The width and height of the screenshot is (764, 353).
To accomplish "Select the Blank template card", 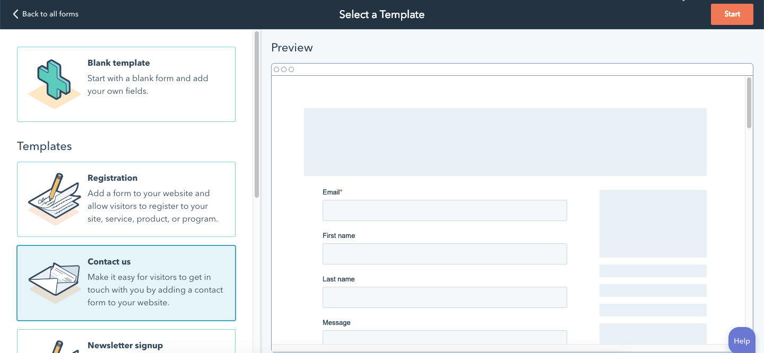I will (126, 84).
